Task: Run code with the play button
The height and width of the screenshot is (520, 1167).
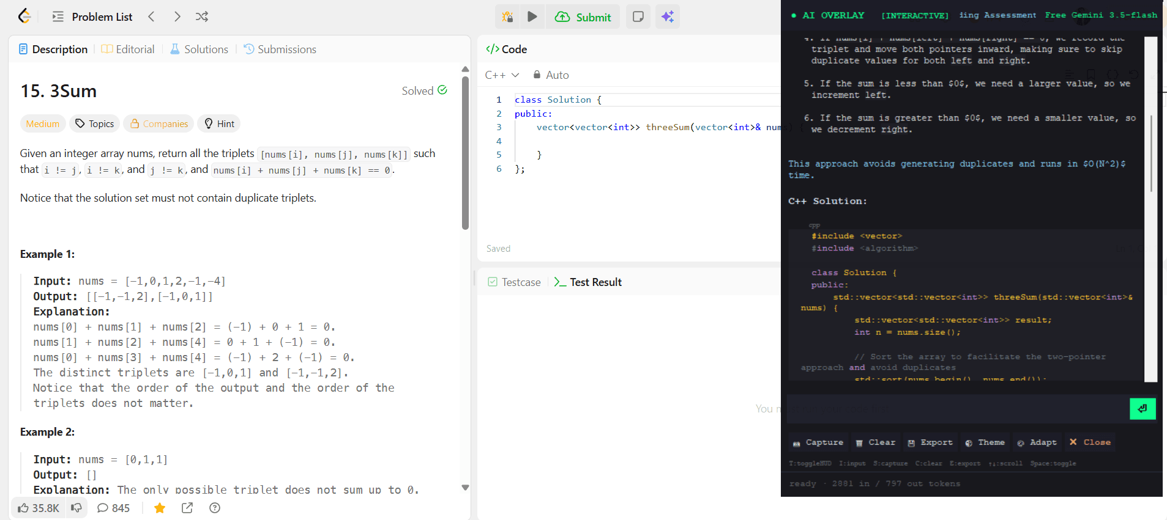Action: [532, 16]
